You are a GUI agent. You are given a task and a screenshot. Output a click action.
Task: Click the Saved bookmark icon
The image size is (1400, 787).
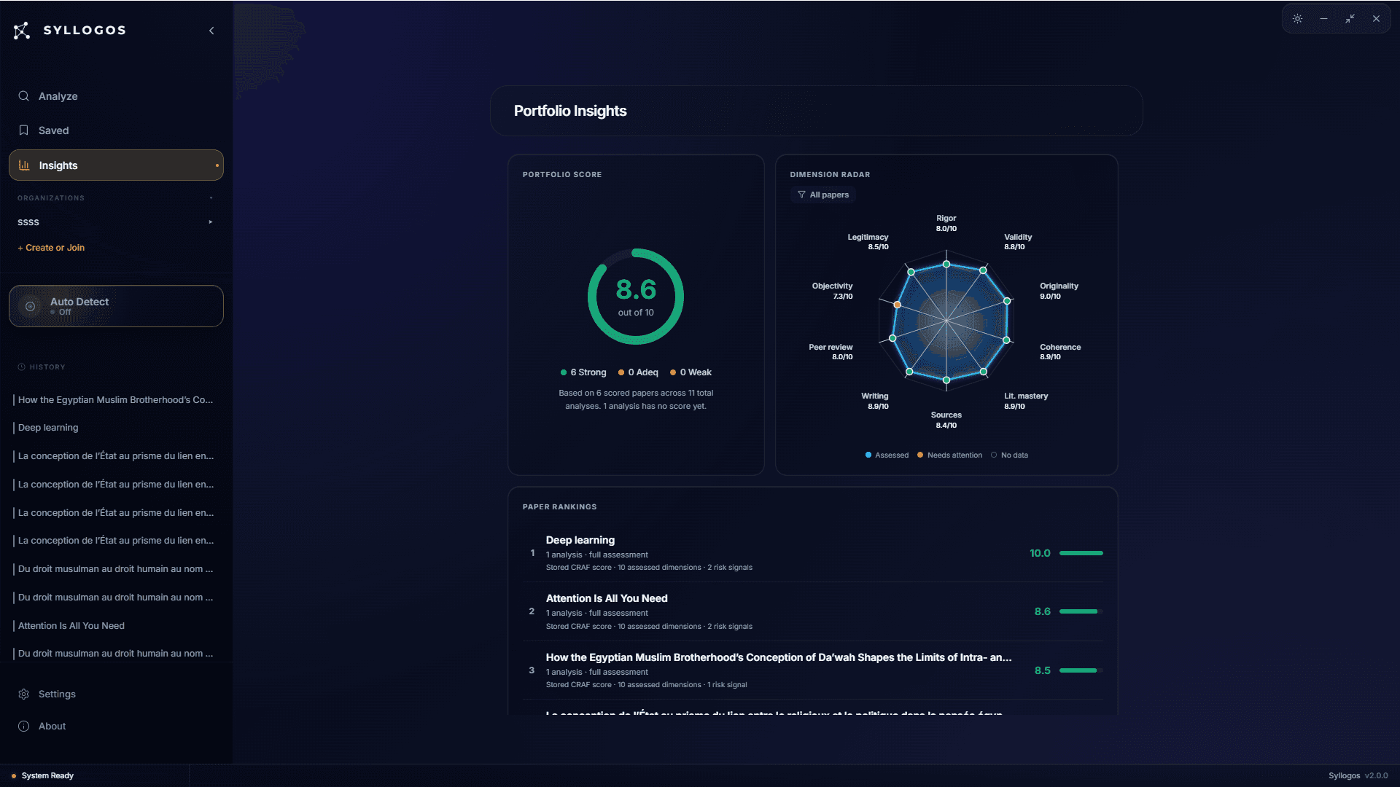click(x=23, y=130)
